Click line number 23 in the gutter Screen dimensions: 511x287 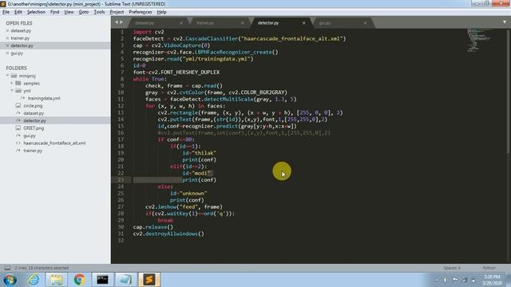pos(121,179)
